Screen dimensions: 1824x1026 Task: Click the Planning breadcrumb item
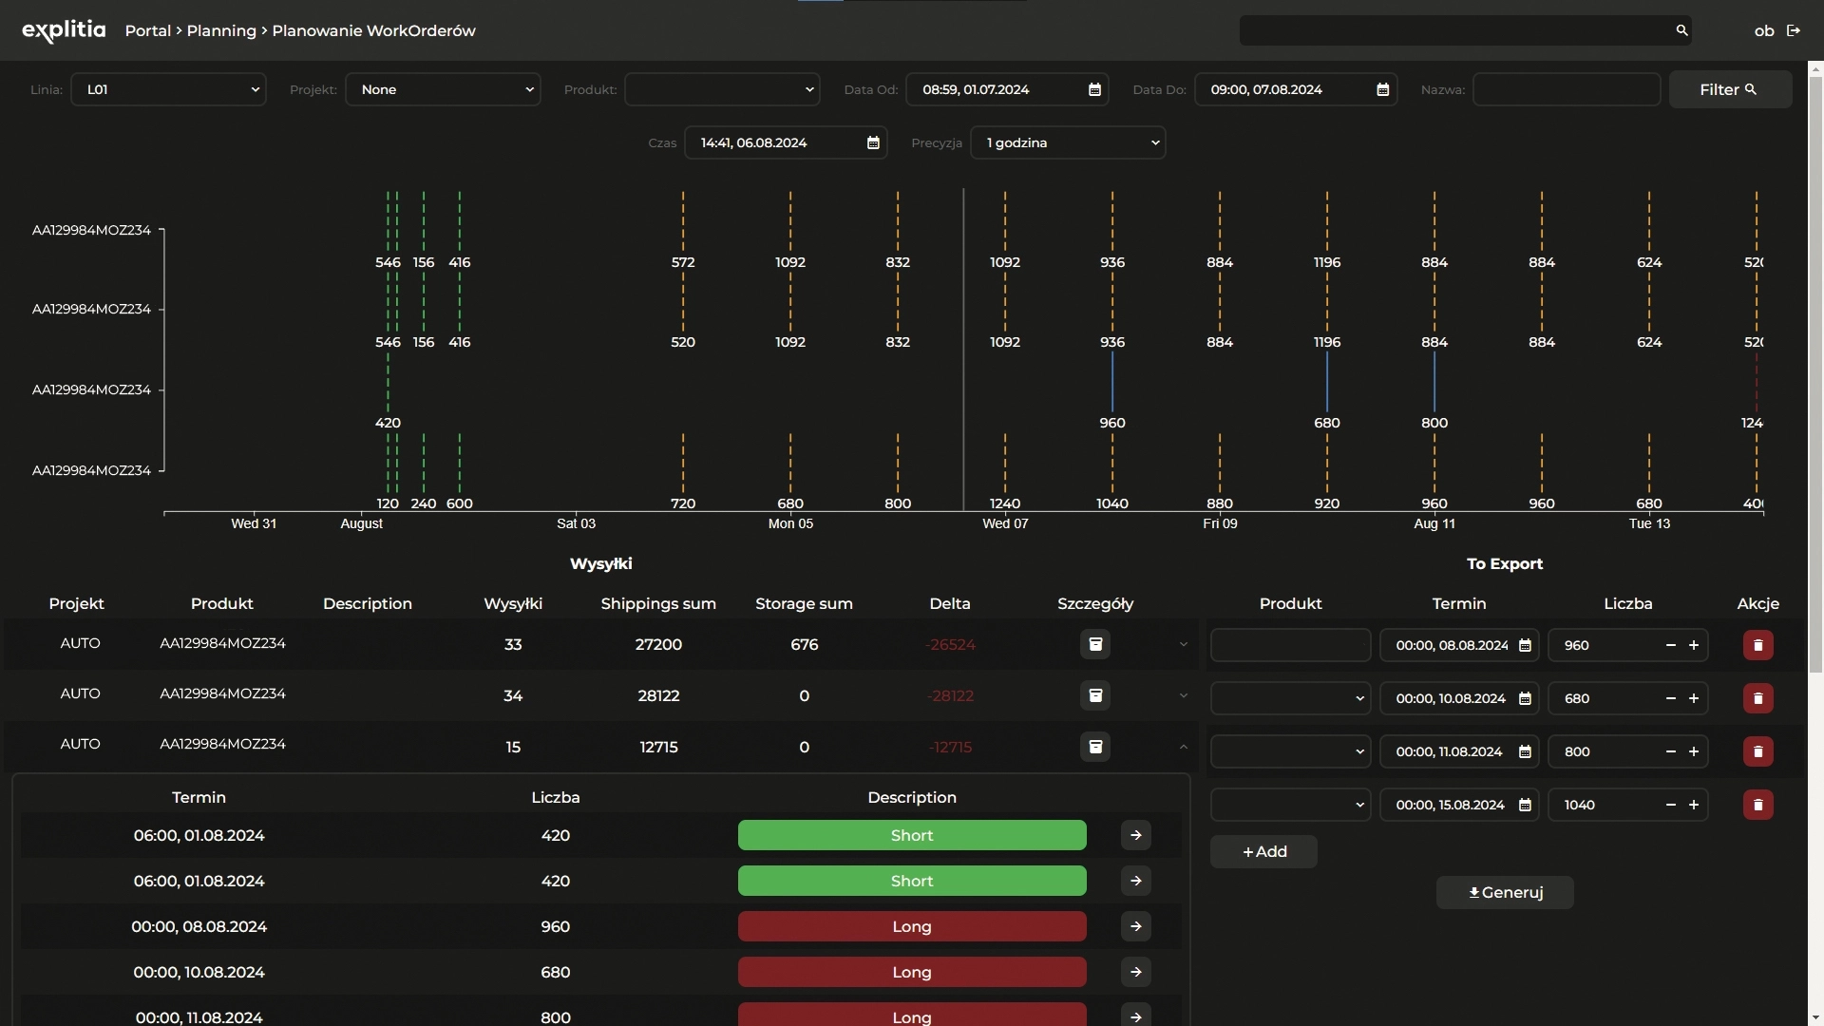coord(221,30)
